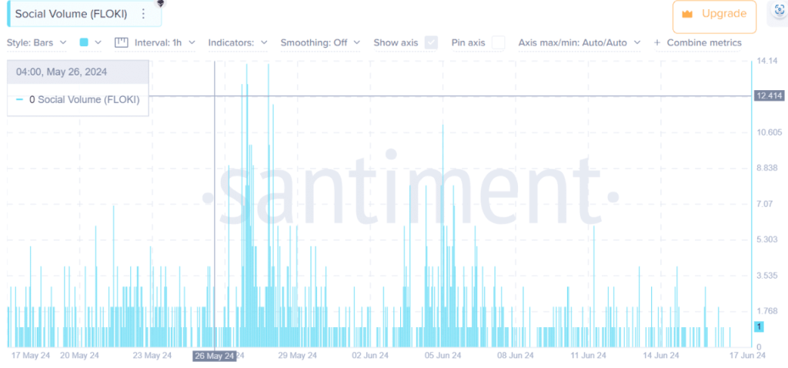
Task: Click the orange Upgrade button
Action: [x=714, y=17]
